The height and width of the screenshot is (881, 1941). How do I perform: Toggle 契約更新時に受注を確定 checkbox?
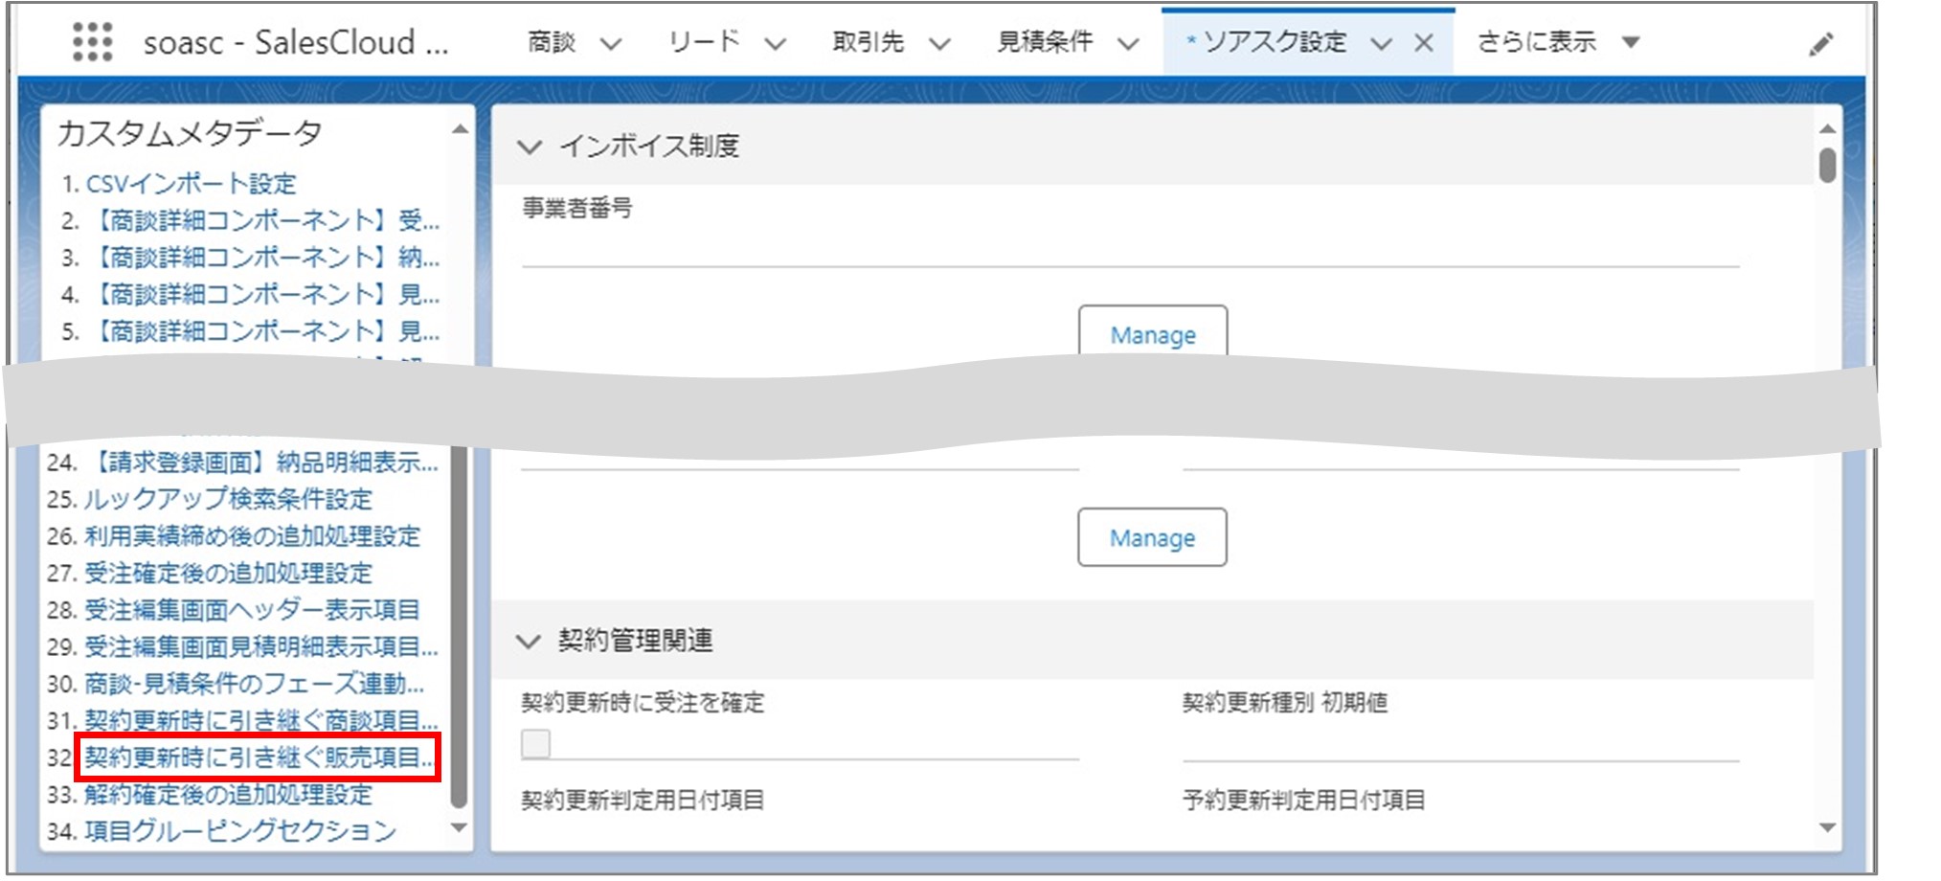click(x=535, y=743)
